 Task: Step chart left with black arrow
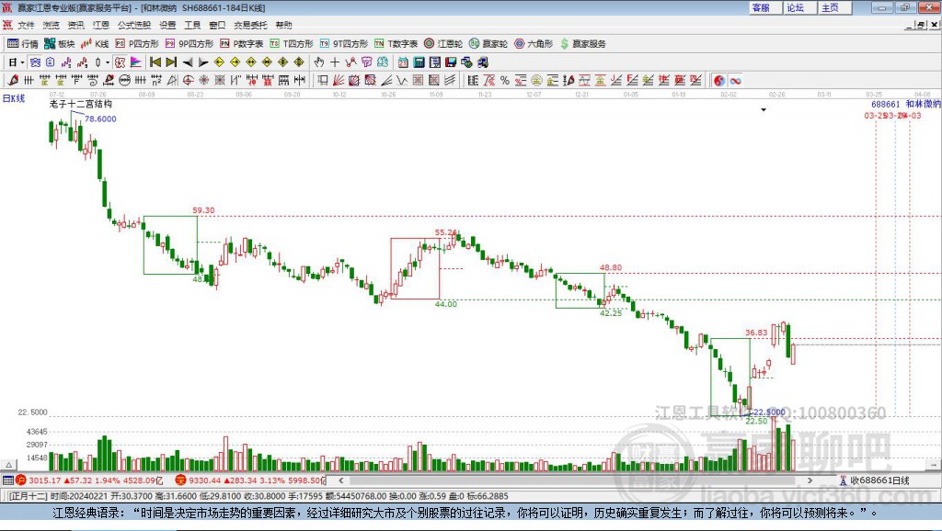click(188, 62)
